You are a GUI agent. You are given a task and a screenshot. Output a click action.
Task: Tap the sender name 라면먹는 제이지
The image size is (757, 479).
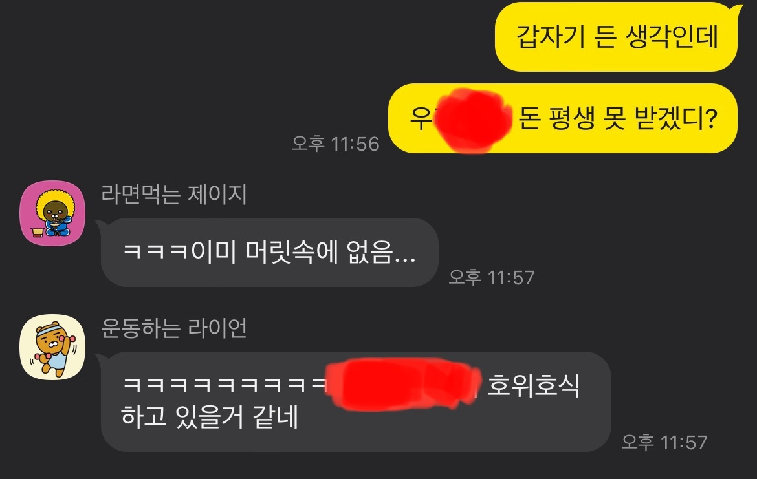coord(174,195)
